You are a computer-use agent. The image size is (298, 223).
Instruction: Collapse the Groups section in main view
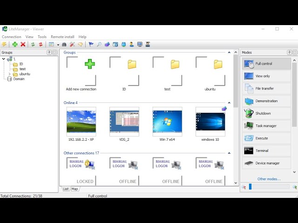[x=229, y=52]
